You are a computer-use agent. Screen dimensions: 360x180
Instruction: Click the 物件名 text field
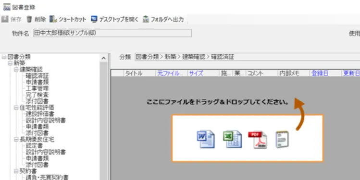coord(112,33)
